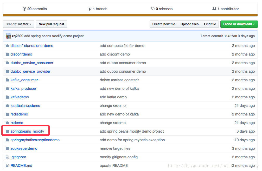Image resolution: width=262 pixels, height=171 pixels.
Task: Click the contributors people icon
Action: tap(214, 9)
